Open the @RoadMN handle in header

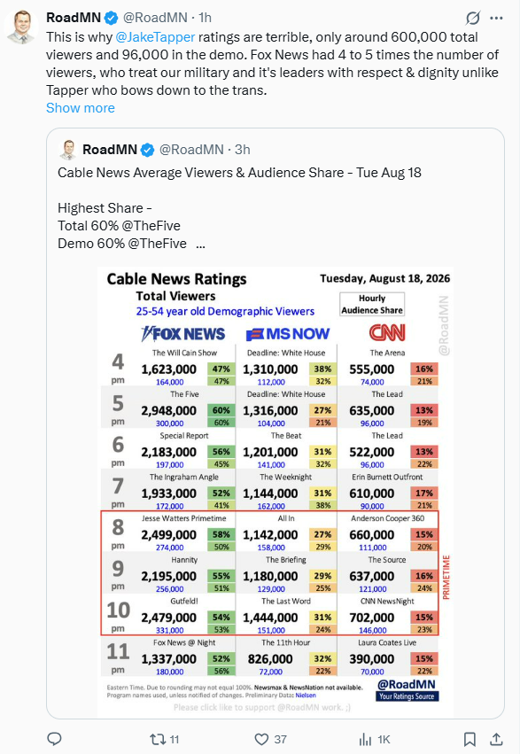pos(155,18)
